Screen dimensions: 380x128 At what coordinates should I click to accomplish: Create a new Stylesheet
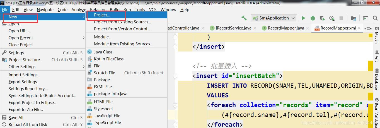(126, 109)
